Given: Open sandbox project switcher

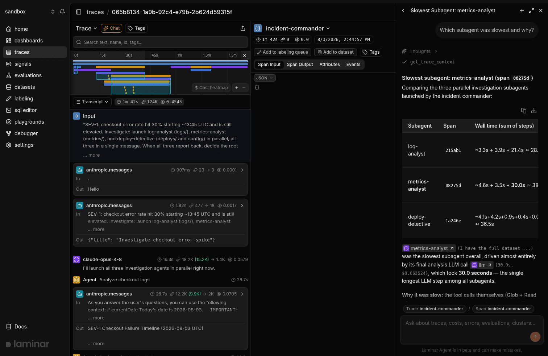Looking at the screenshot, I should (30, 12).
